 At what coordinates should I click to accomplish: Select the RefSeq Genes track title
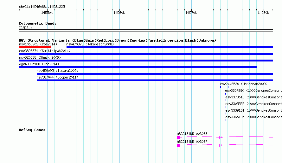tap(32, 130)
